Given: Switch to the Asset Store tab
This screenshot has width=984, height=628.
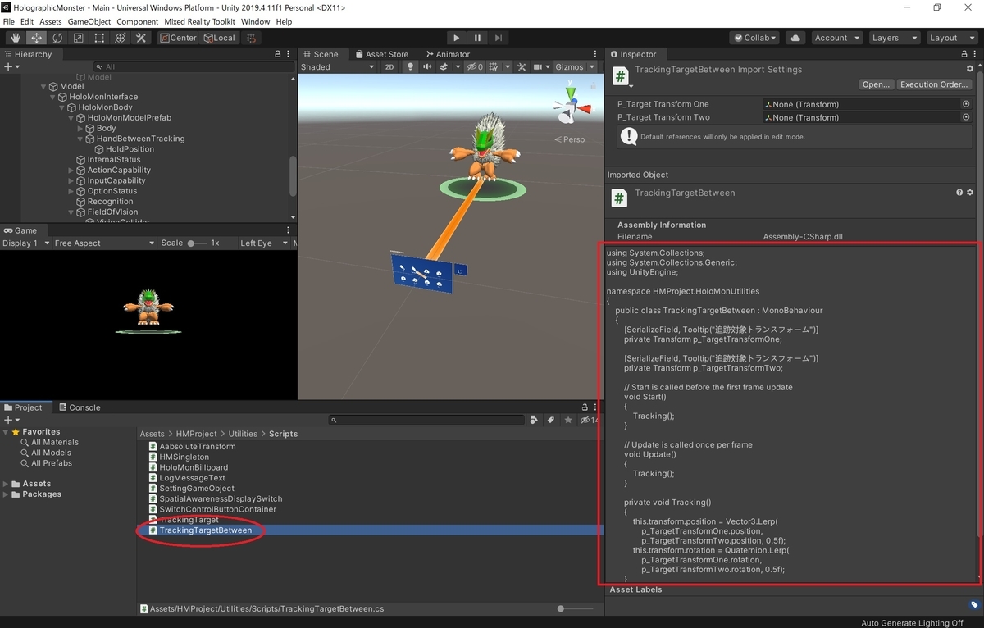Looking at the screenshot, I should (x=380, y=54).
